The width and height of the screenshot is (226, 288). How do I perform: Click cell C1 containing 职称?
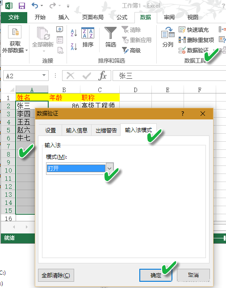(x=100, y=97)
